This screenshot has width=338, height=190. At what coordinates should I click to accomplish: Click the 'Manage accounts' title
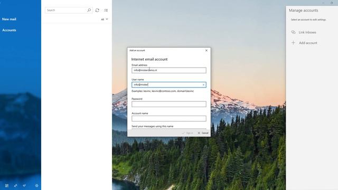click(x=303, y=11)
